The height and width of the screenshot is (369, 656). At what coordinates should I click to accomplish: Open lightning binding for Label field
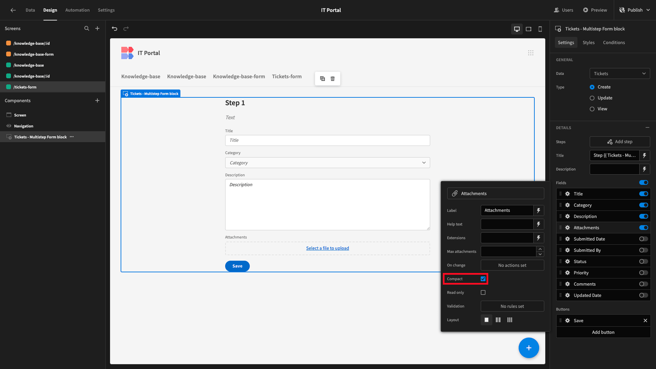[539, 210]
